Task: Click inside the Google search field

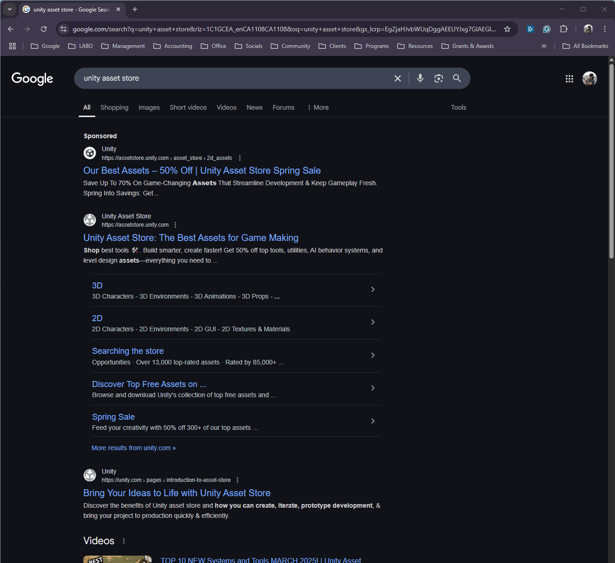Action: click(x=235, y=78)
